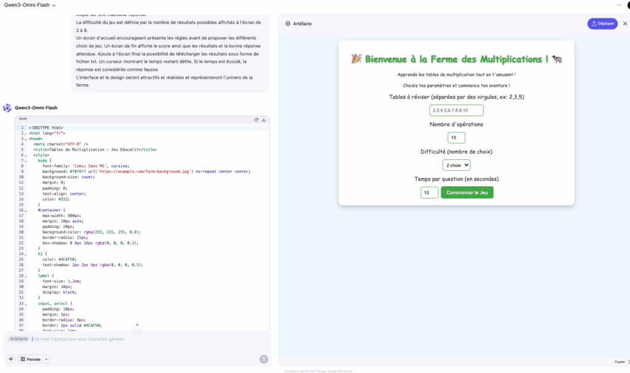The image size is (630, 373).
Task: Click the Qwen3-Omni-Flash avatar logo
Action: pyautogui.click(x=7, y=108)
